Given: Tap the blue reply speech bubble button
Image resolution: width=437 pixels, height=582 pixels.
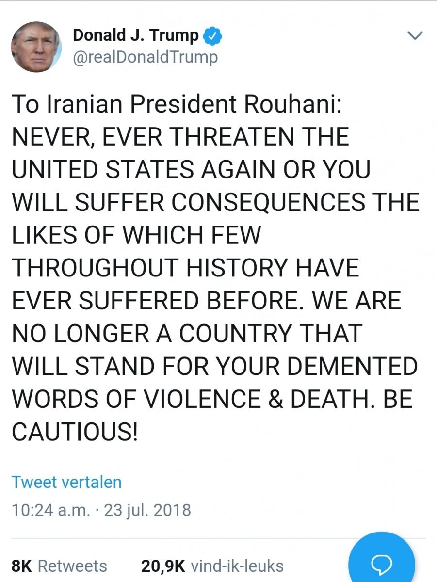Looking at the screenshot, I should pos(381,562).
